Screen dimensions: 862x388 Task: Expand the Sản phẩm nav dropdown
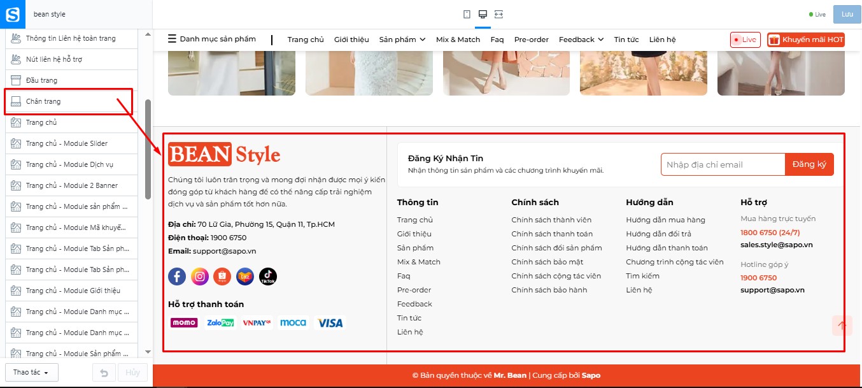pos(402,40)
